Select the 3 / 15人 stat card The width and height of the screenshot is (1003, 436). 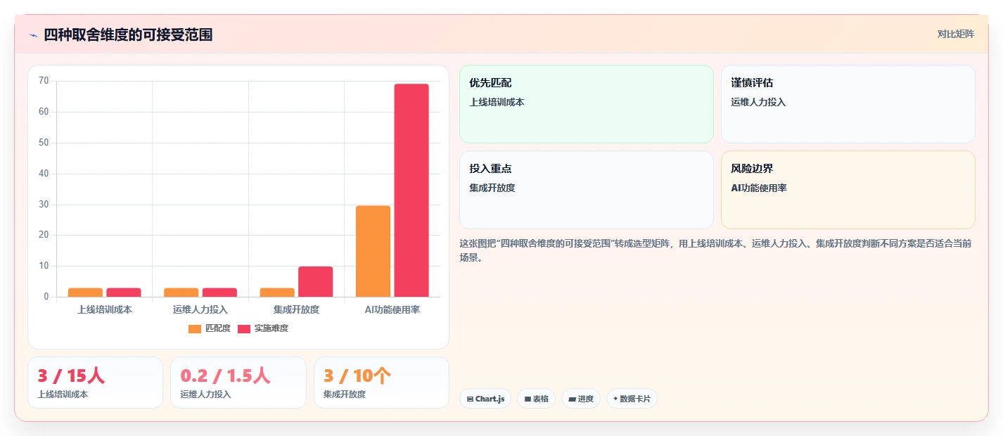(95, 383)
